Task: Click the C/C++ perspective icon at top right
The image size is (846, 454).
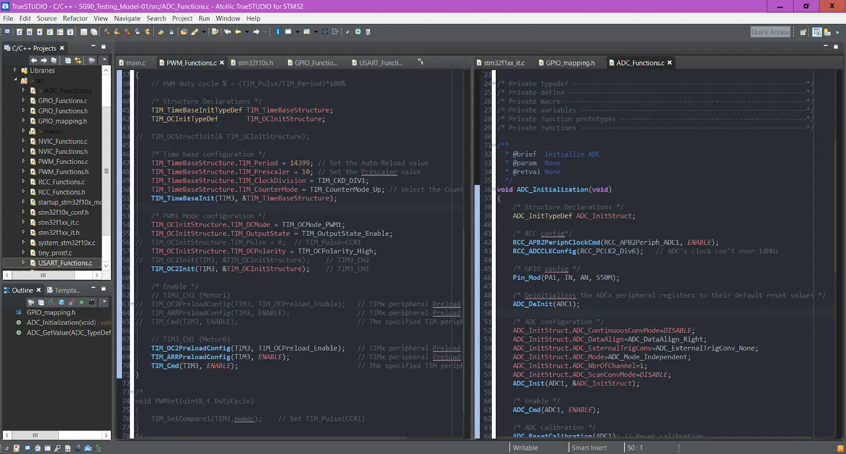Action: pos(817,32)
